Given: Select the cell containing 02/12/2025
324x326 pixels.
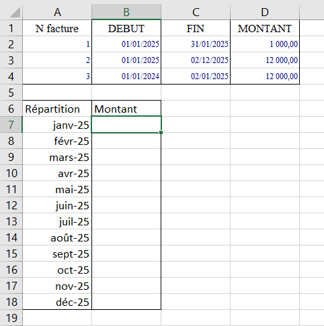Looking at the screenshot, I should point(196,60).
